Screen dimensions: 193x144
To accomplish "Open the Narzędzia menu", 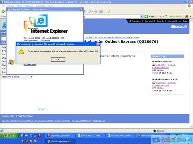I will click(x=40, y=6).
